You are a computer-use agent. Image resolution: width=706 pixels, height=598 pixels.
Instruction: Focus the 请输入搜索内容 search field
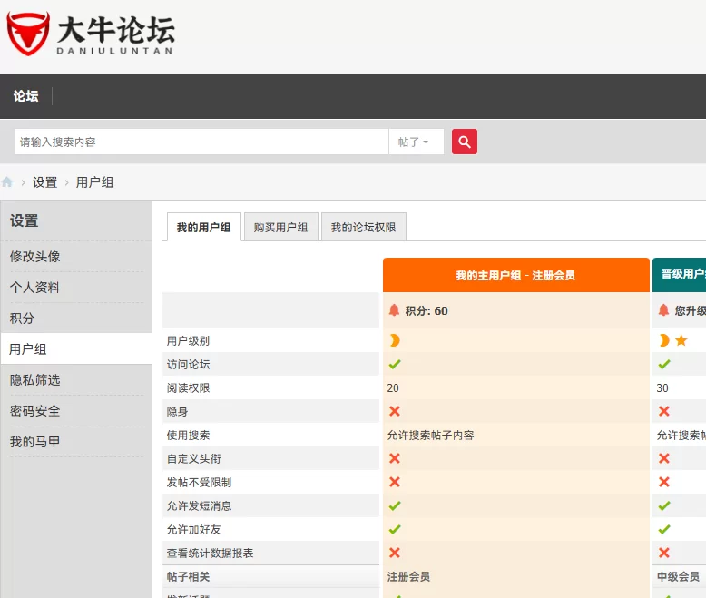click(201, 142)
